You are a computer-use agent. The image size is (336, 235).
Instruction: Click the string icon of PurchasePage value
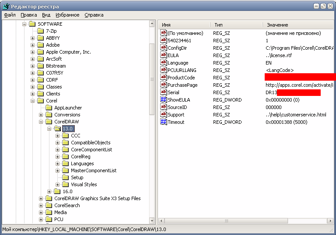pyautogui.click(x=164, y=85)
